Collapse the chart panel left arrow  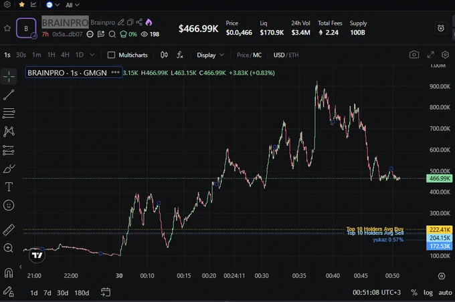(21, 267)
